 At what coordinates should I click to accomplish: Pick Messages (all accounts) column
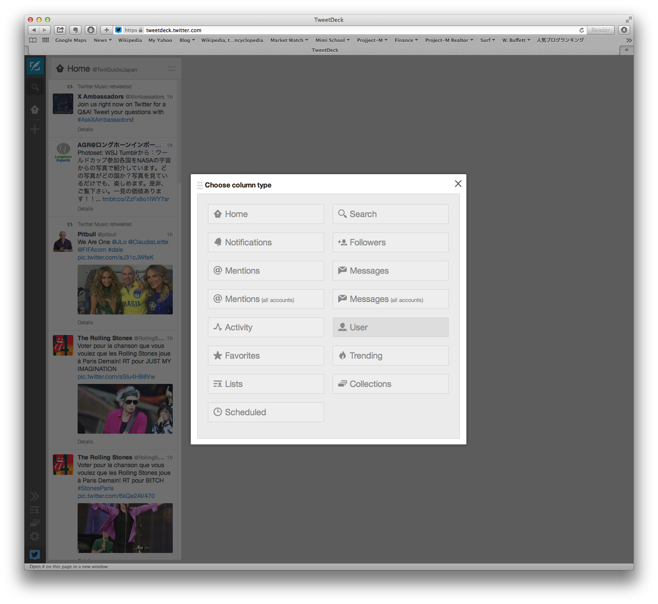[x=391, y=299]
